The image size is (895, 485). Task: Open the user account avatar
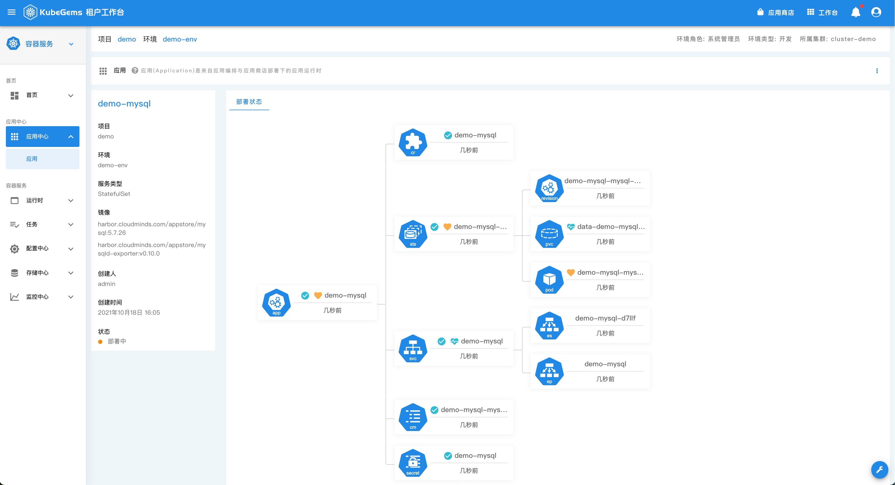[876, 13]
